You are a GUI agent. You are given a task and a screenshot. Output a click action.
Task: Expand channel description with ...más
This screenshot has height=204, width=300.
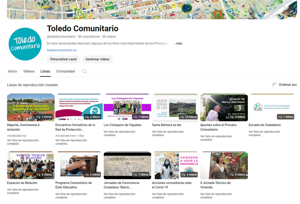[178, 43]
